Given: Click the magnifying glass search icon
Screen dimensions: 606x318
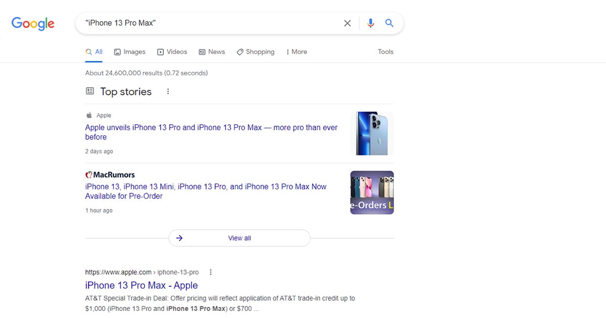Looking at the screenshot, I should click(x=389, y=23).
